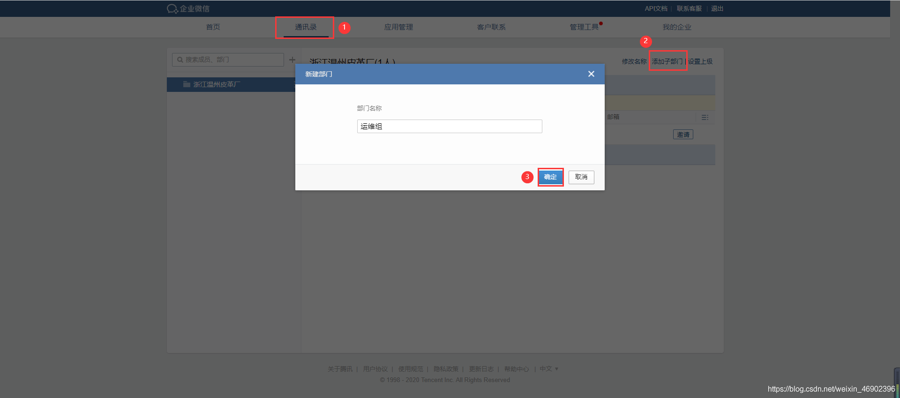Open 帮助中心 footer link
This screenshot has width=900, height=398.
[x=517, y=369]
